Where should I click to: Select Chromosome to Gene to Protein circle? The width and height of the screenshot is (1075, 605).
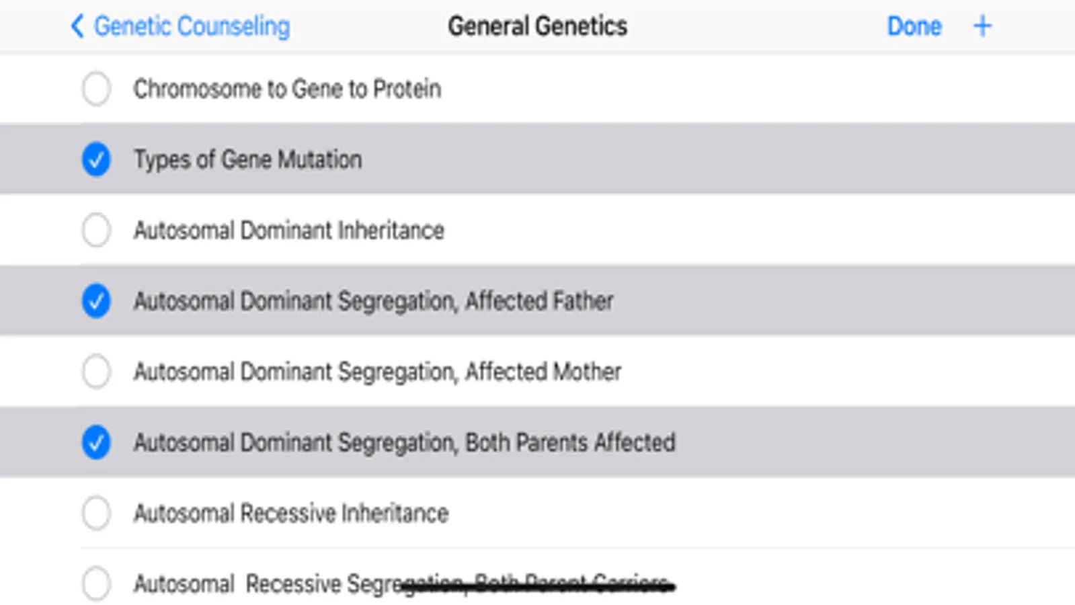(96, 89)
